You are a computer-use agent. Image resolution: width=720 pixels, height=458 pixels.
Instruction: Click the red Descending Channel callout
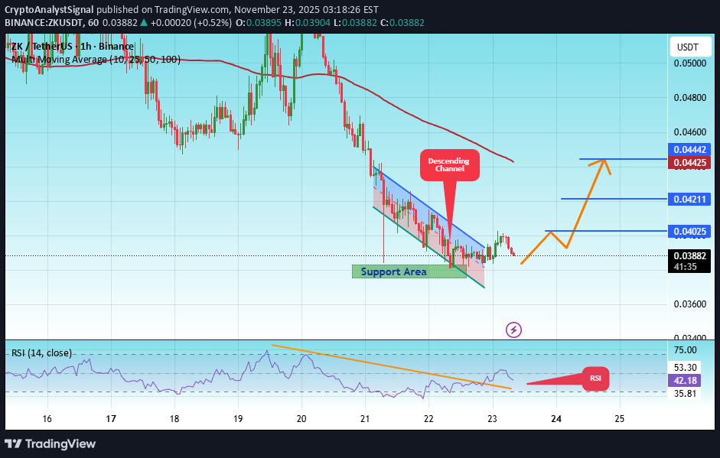click(x=449, y=164)
